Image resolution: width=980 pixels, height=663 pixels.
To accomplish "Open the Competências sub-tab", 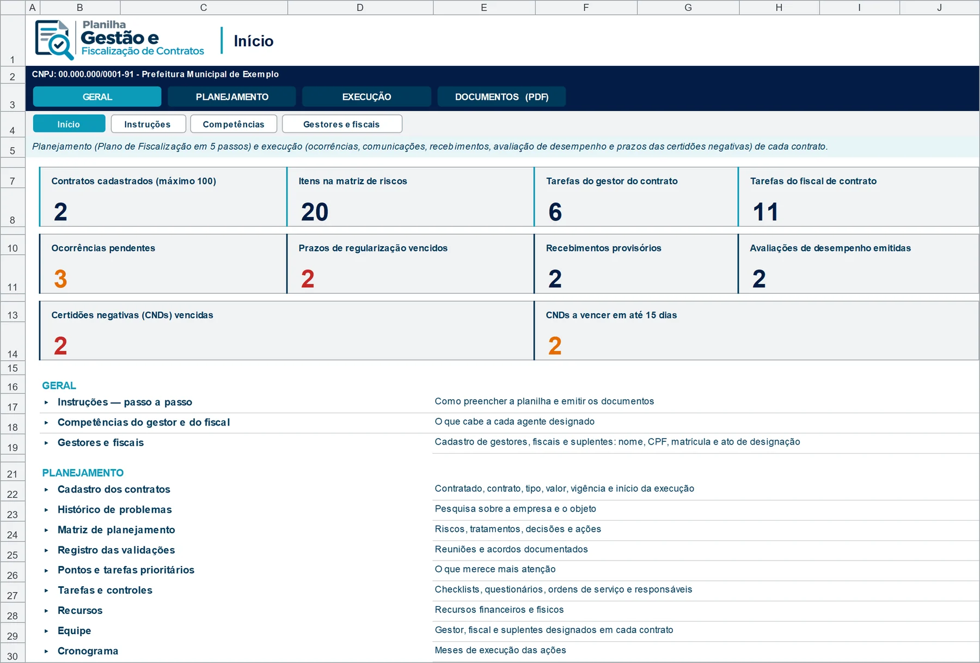I will tap(234, 124).
